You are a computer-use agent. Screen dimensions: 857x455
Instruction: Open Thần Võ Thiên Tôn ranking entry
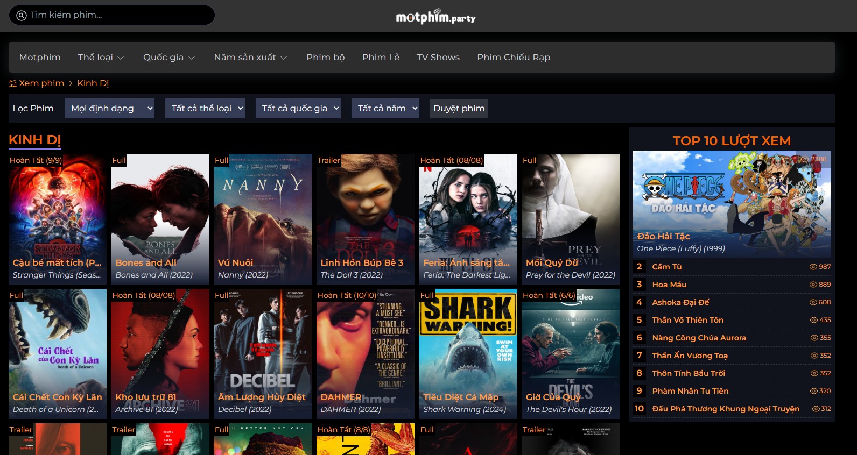point(687,320)
